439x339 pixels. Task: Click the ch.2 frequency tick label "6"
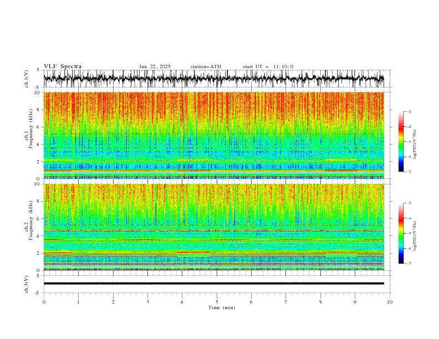[x=38, y=219]
